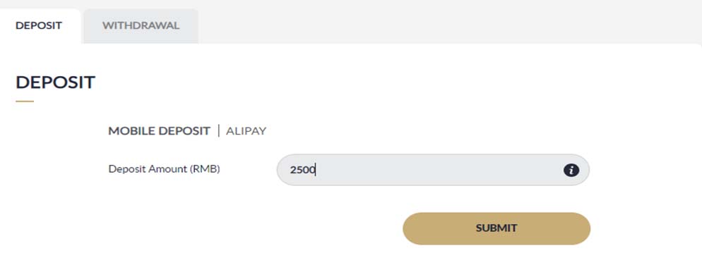Viewport: 702px width, 279px height.
Task: Click the ALIPAY payment method label
Action: coord(246,131)
